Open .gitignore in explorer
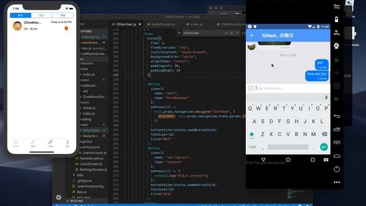 pos(84,181)
